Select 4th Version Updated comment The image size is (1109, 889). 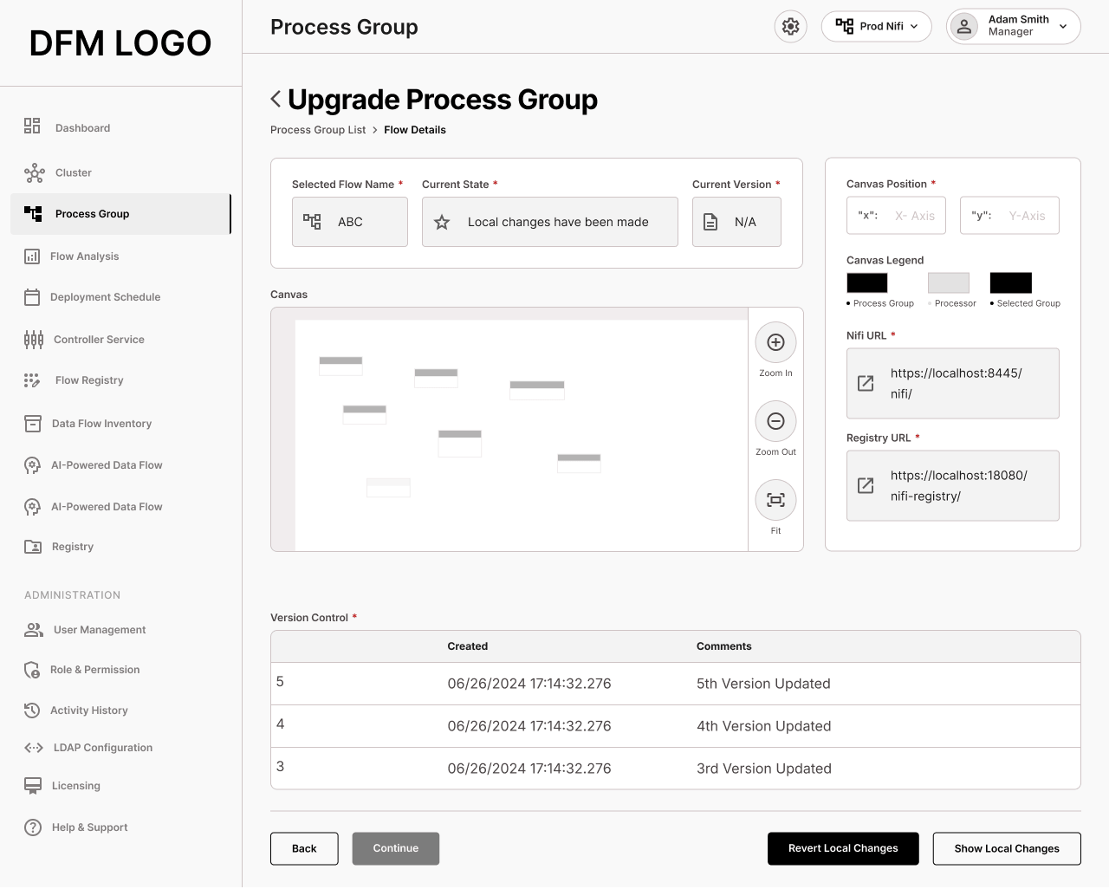click(x=763, y=726)
